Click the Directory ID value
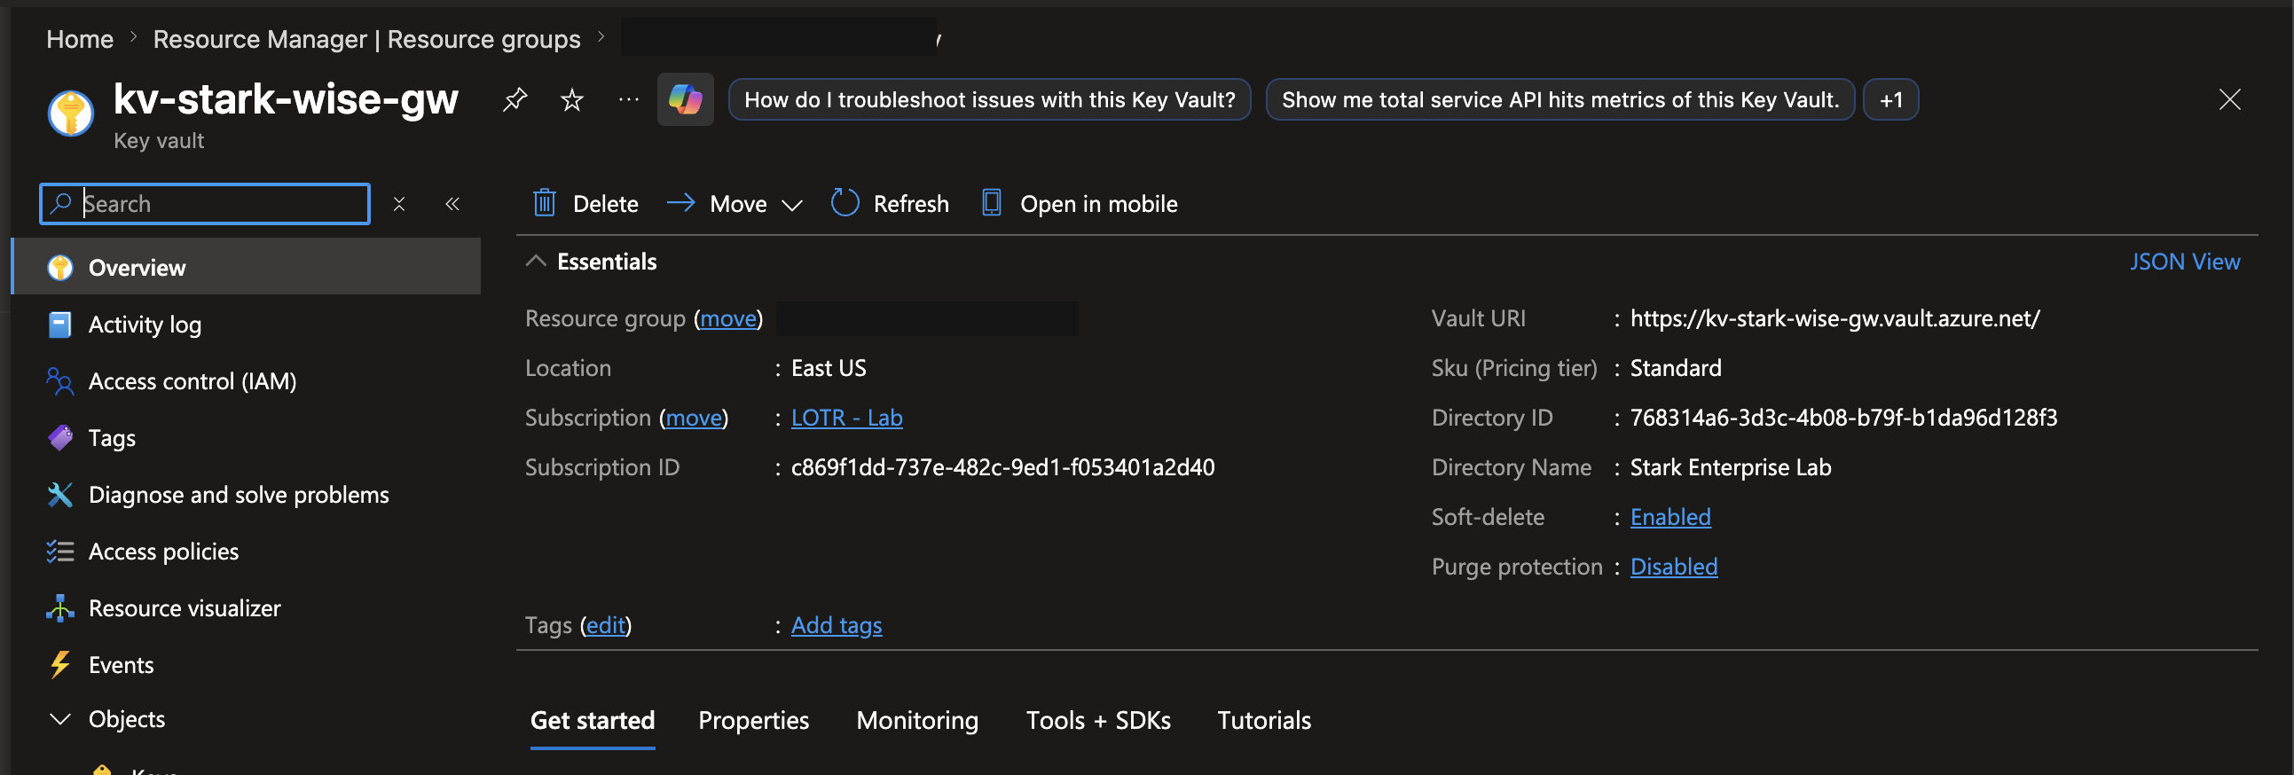2294x775 pixels. click(1843, 419)
